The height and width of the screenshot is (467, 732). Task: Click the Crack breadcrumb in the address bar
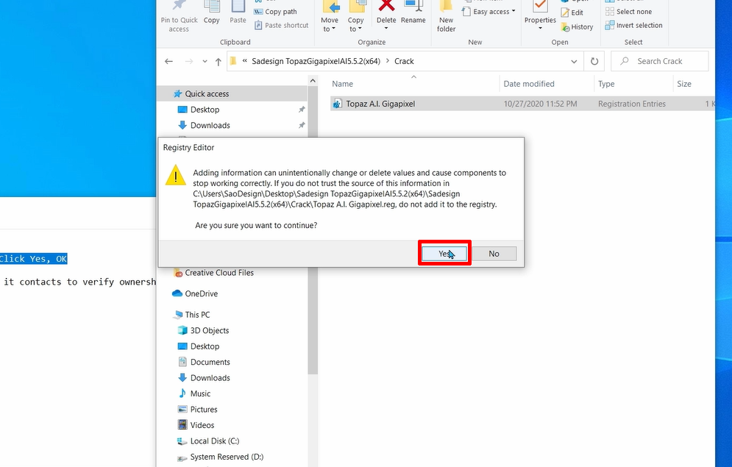point(404,61)
